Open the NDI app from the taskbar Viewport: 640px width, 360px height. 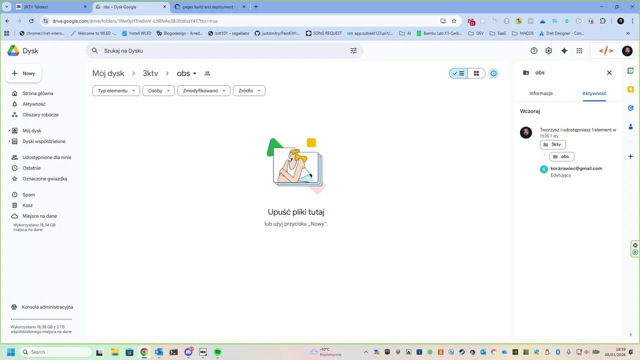coord(203,352)
